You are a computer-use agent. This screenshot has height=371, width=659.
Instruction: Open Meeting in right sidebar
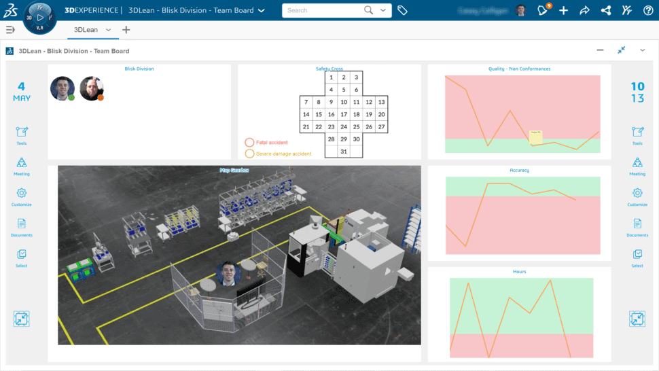637,166
